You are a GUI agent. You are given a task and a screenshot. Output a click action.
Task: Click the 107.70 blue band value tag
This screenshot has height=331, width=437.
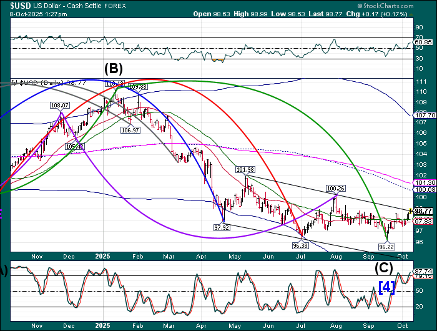point(423,115)
